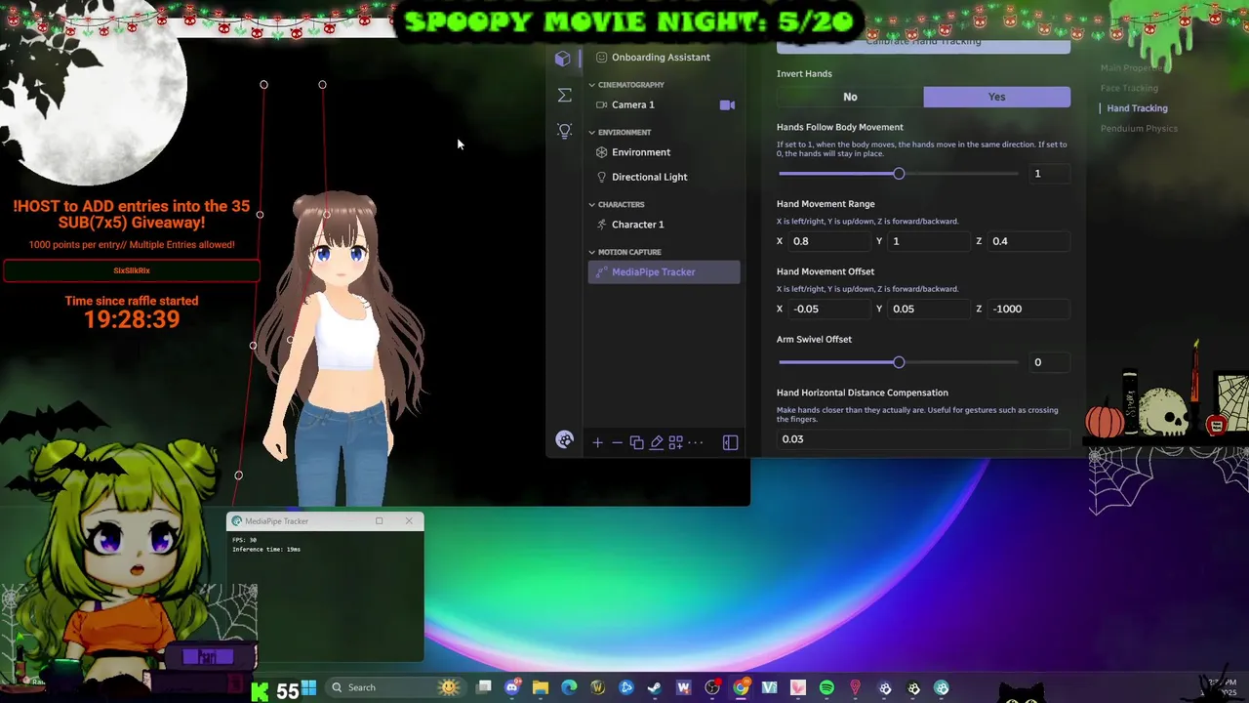Close the MediaPipe Tracker window
This screenshot has width=1249, height=703.
(409, 520)
